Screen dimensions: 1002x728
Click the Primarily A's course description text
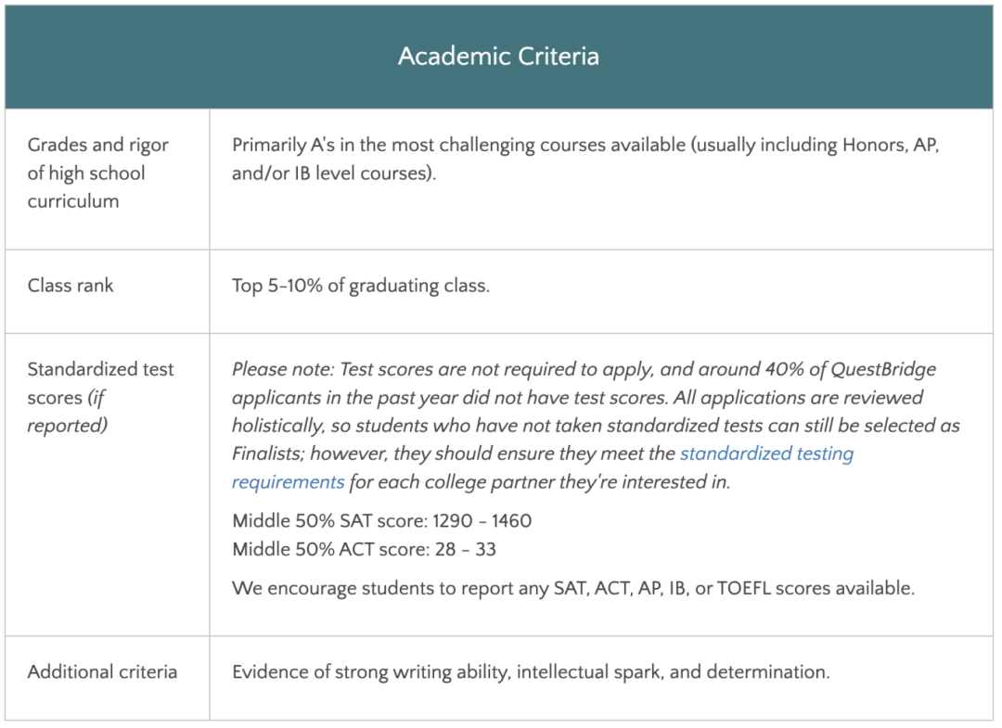tap(584, 146)
